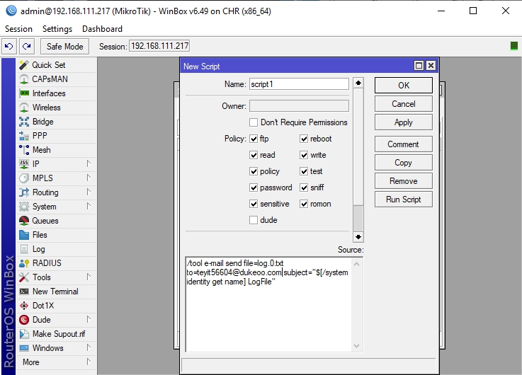
Task: Expand the More submenu arrow
Action: click(89, 362)
